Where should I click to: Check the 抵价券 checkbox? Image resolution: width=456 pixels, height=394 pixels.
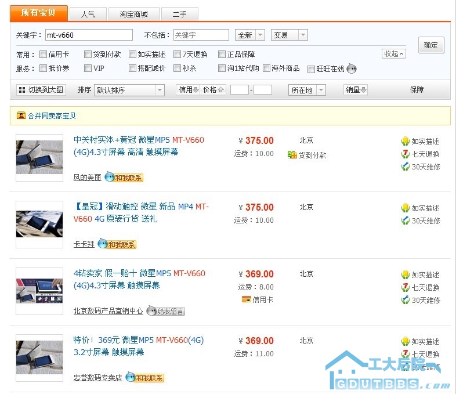click(43, 68)
